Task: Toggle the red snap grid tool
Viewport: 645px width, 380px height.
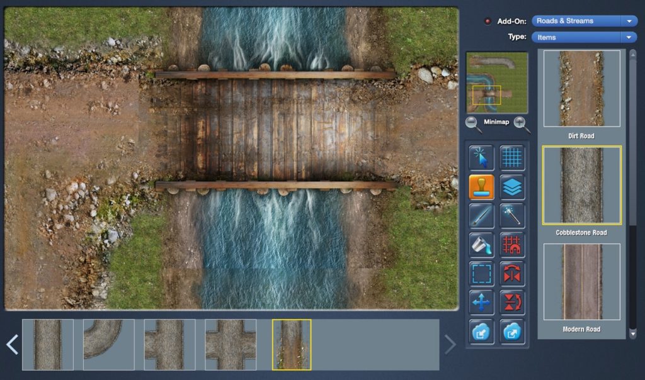Action: pos(512,245)
